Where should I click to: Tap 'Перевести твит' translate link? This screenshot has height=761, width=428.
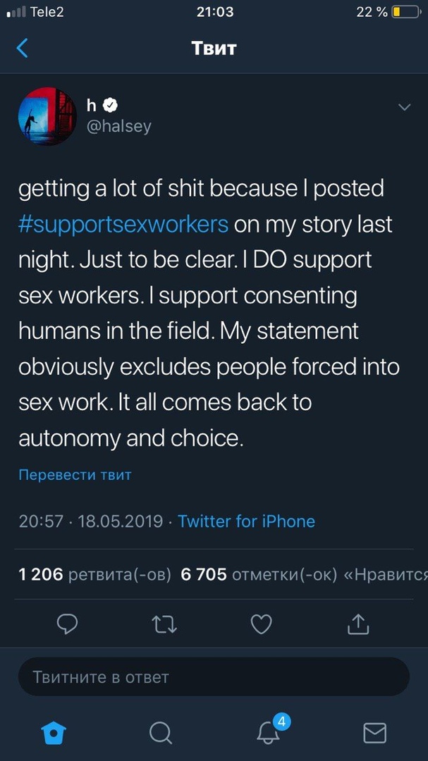[75, 475]
